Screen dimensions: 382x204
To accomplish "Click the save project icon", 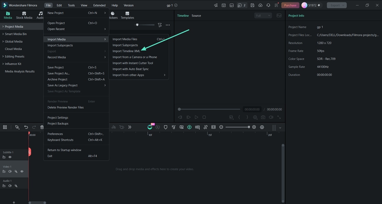I will [x=252, y=5].
